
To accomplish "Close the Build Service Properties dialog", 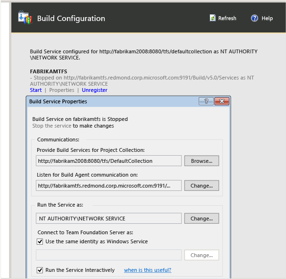I will (222, 101).
